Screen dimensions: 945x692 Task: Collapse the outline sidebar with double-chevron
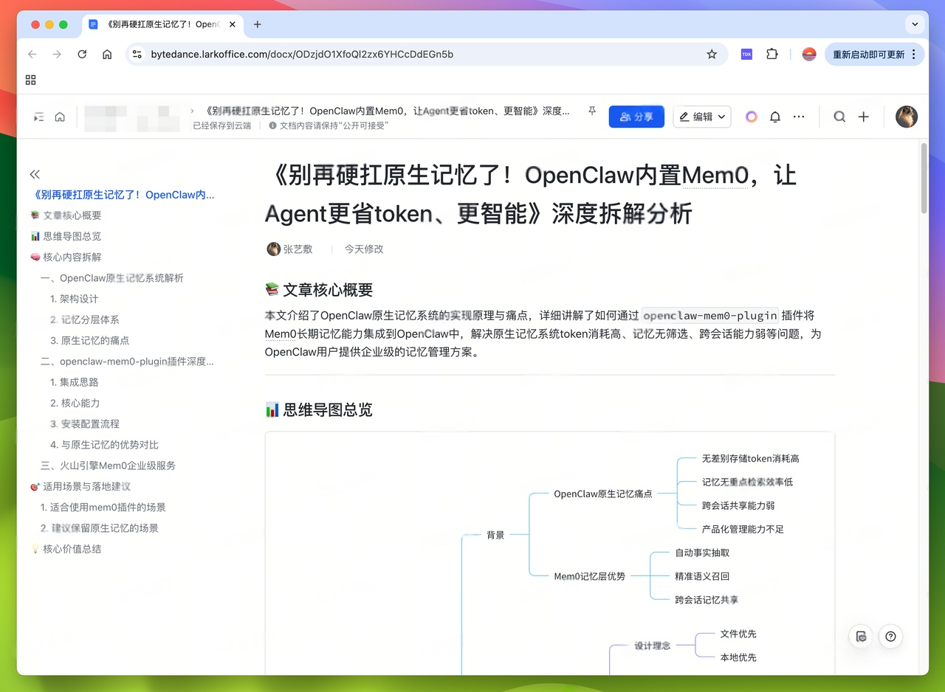tap(34, 174)
